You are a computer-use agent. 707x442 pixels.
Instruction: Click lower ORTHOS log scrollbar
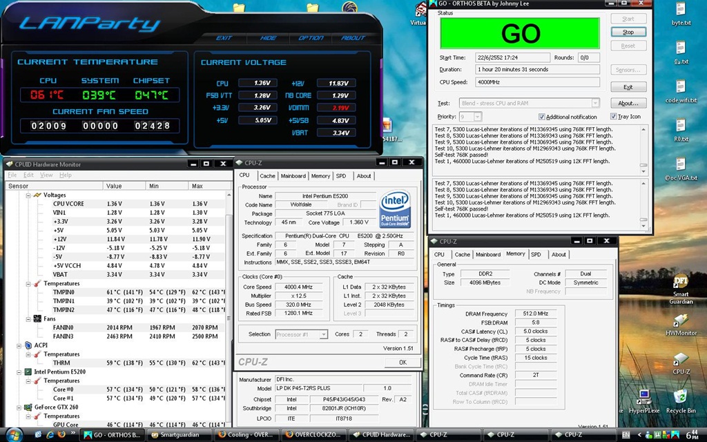pos(643,204)
